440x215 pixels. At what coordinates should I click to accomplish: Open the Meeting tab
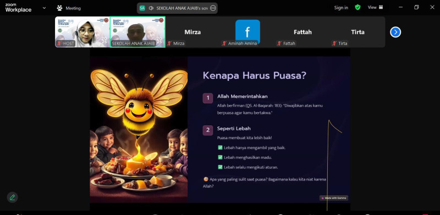point(69,8)
